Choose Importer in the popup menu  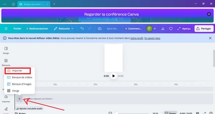point(17,71)
